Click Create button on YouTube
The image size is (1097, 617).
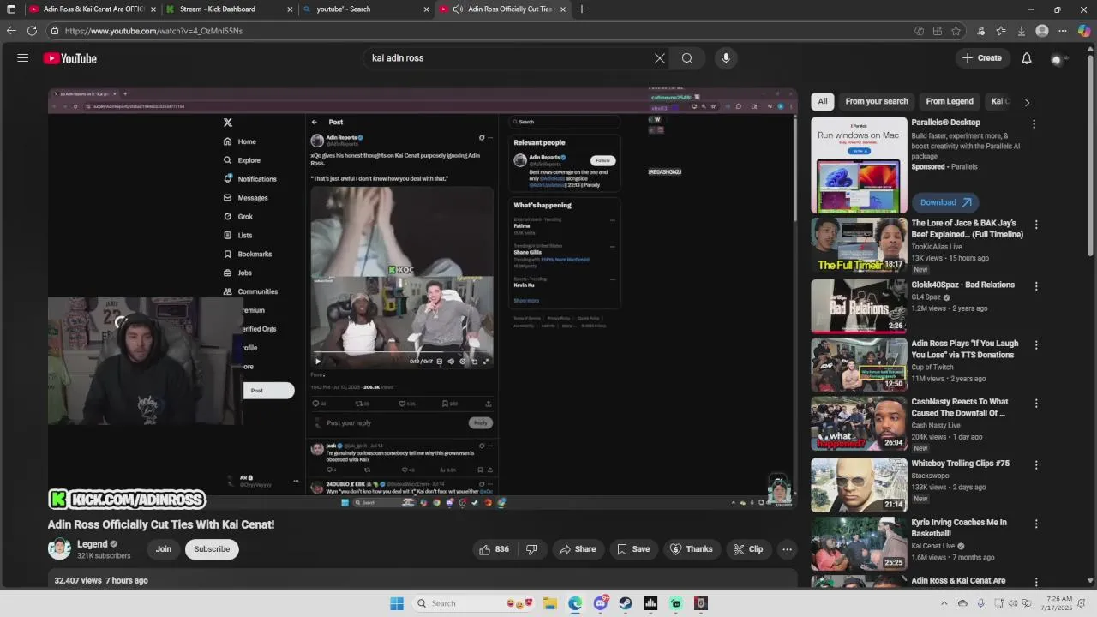click(x=982, y=58)
